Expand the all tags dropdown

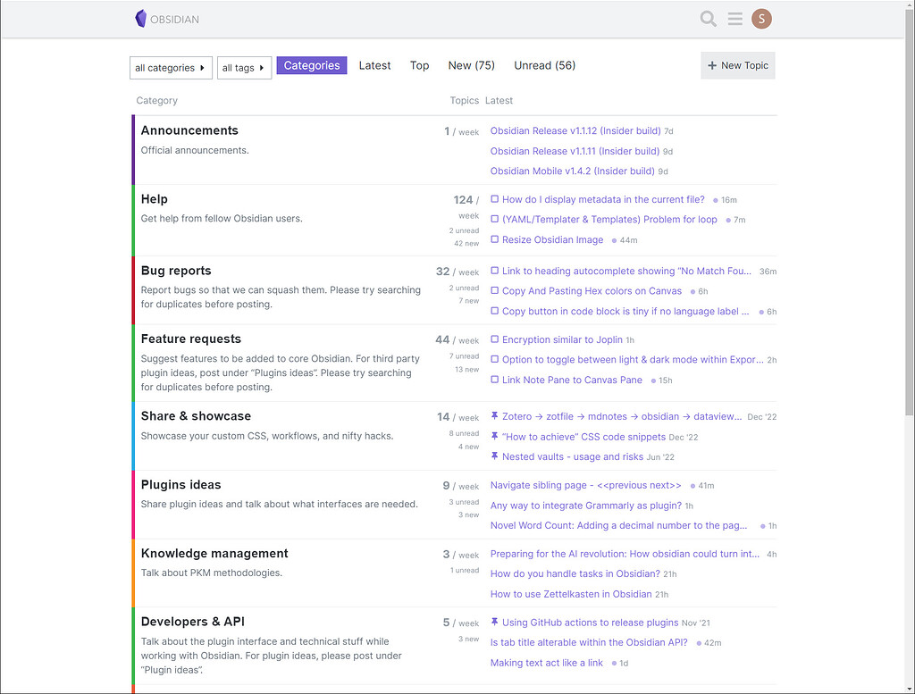pos(244,68)
